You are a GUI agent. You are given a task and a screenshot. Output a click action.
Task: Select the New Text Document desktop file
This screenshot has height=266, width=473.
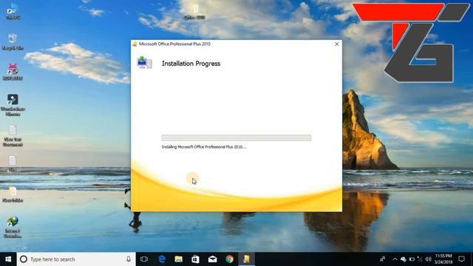pos(13,136)
